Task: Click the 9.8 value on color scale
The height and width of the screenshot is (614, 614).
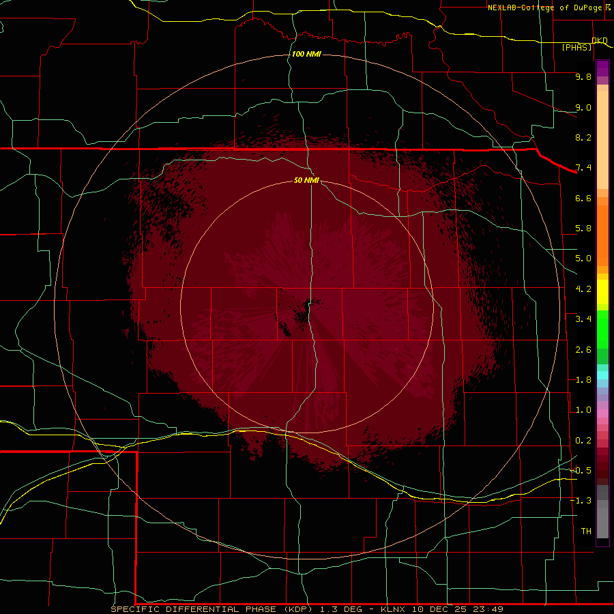Action: pyautogui.click(x=583, y=76)
